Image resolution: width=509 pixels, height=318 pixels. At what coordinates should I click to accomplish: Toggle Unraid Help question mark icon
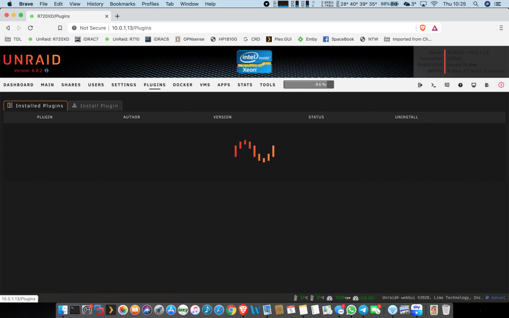[x=460, y=85]
